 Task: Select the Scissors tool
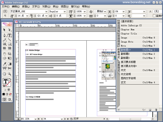click(x=9, y=68)
